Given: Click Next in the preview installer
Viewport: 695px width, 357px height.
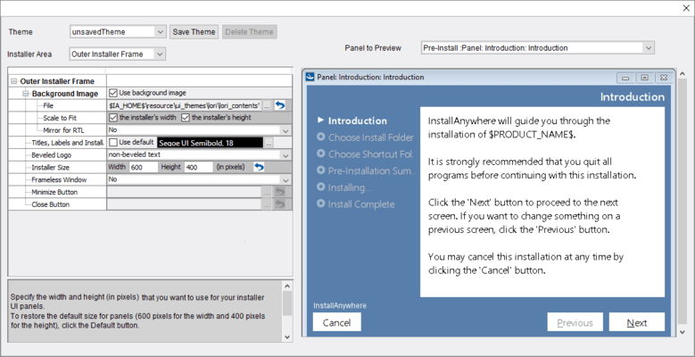Looking at the screenshot, I should tap(637, 322).
